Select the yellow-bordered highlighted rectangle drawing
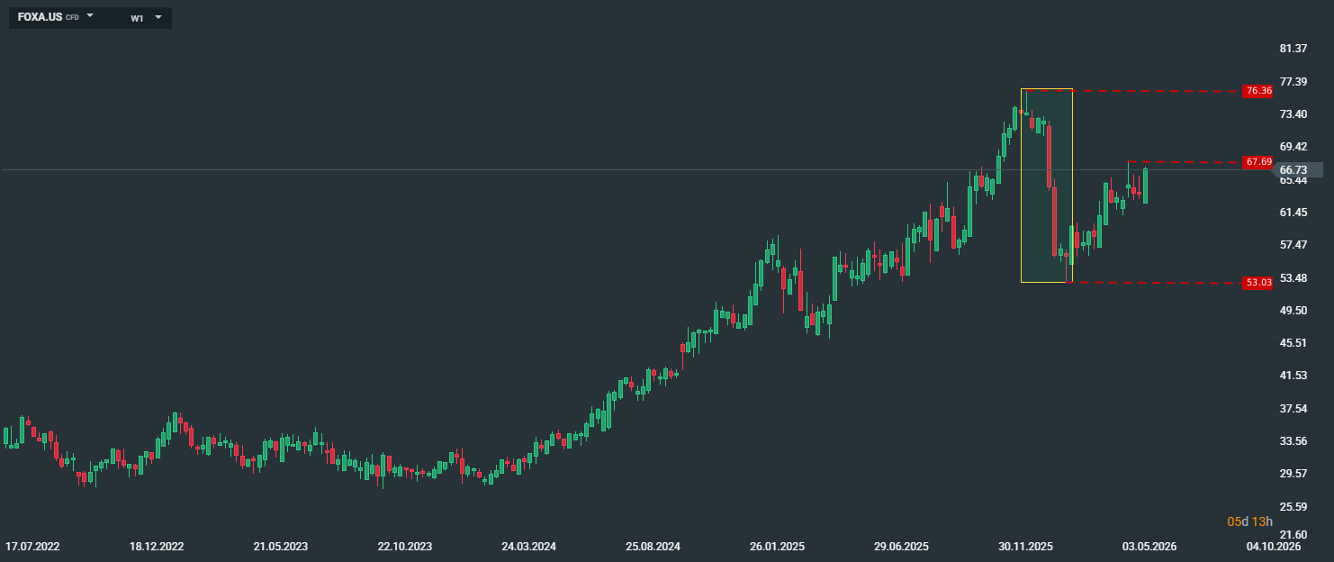 click(1047, 186)
